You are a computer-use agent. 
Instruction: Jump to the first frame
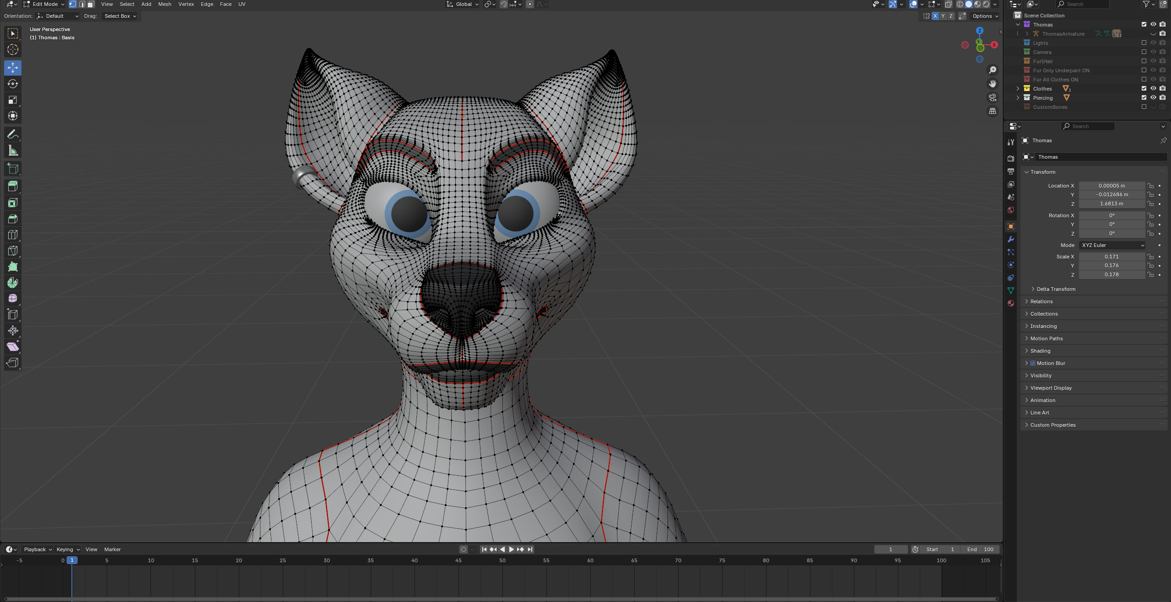coord(484,549)
